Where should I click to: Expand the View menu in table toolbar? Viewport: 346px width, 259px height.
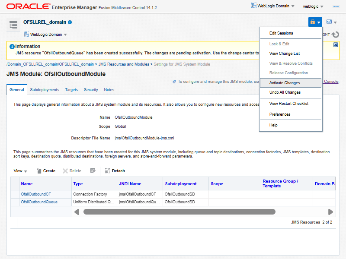[20, 171]
